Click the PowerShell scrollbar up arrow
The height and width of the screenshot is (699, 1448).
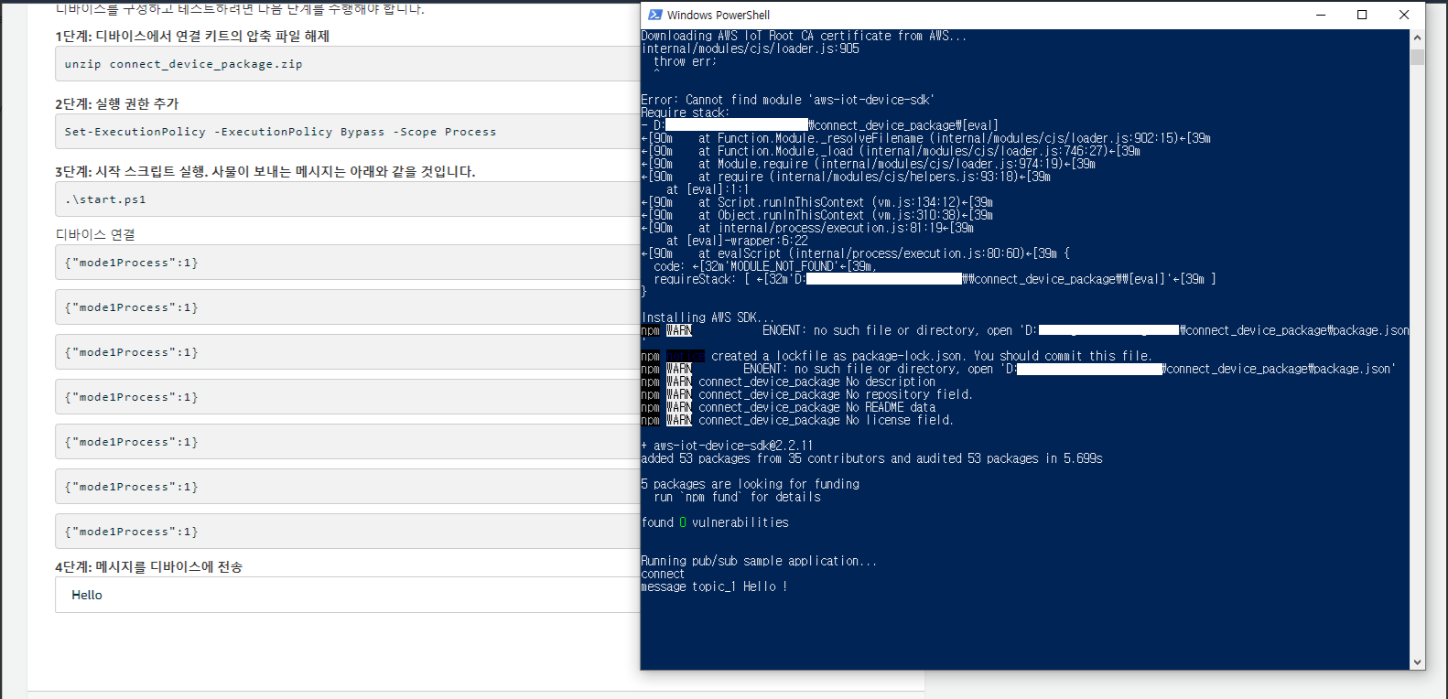click(1417, 38)
